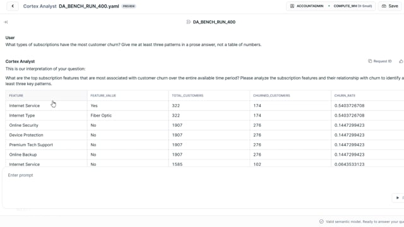Select the Fiber Optic cell

click(x=128, y=115)
